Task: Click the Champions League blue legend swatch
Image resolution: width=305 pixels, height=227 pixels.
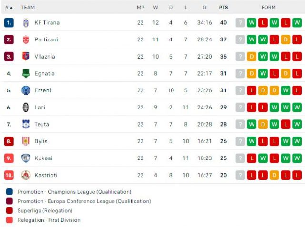Action: 10,192
